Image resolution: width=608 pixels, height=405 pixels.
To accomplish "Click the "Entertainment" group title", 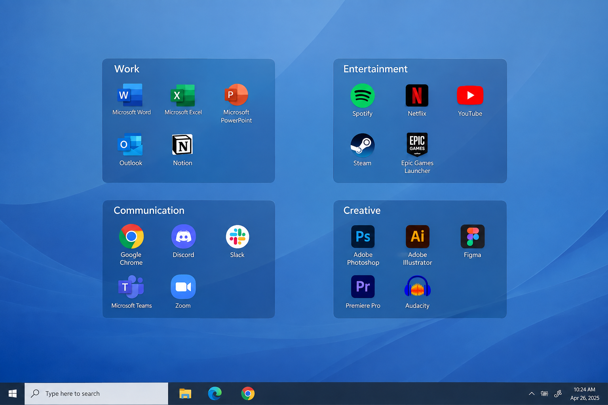I will pyautogui.click(x=375, y=69).
